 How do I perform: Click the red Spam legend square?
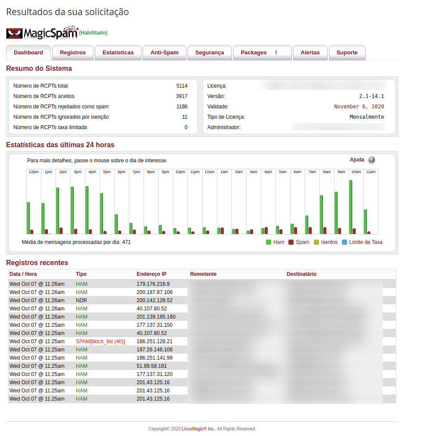291,242
